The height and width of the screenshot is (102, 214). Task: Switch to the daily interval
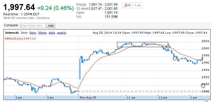click(x=52, y=33)
